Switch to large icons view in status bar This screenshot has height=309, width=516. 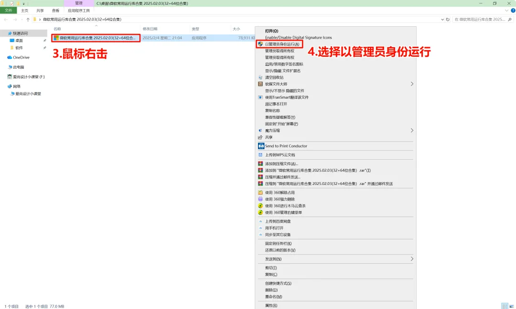(511, 306)
